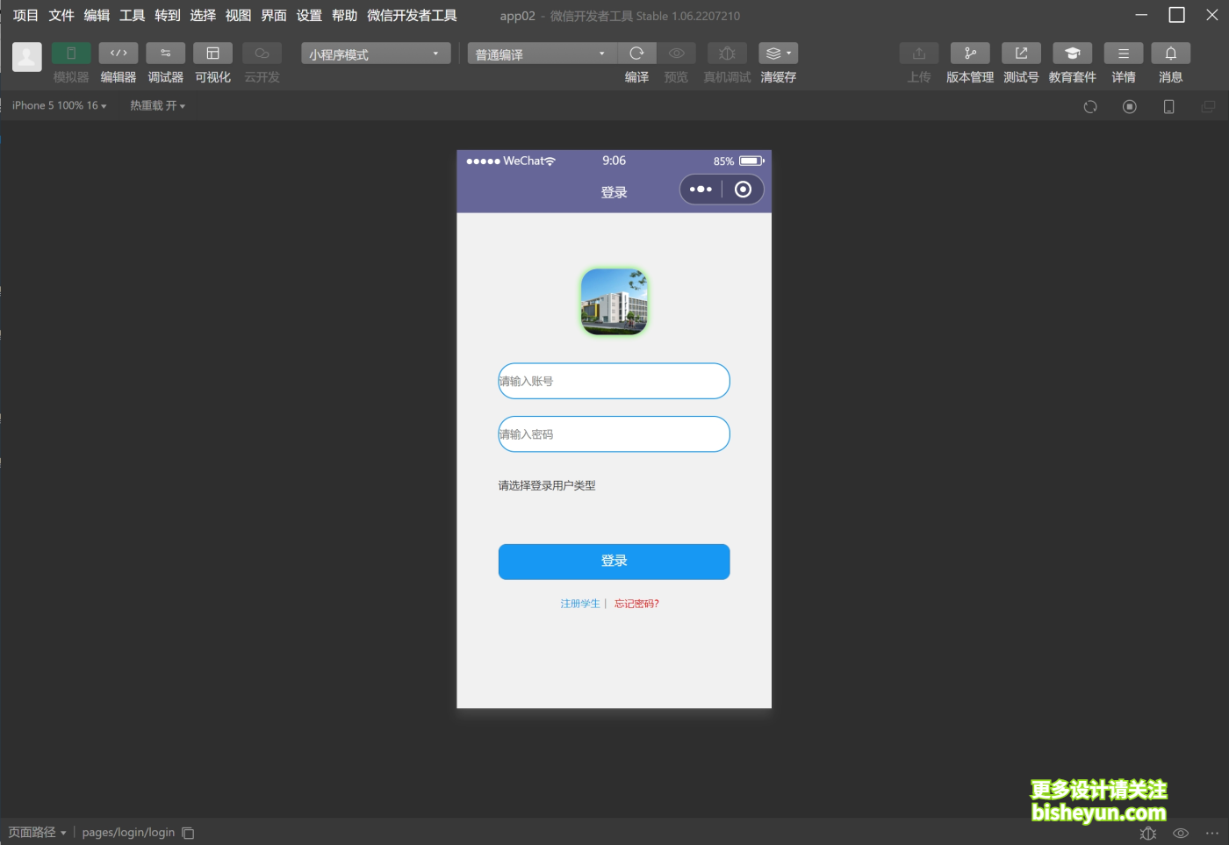Image resolution: width=1229 pixels, height=845 pixels.
Task: Open the 界面 menu
Action: (x=273, y=15)
